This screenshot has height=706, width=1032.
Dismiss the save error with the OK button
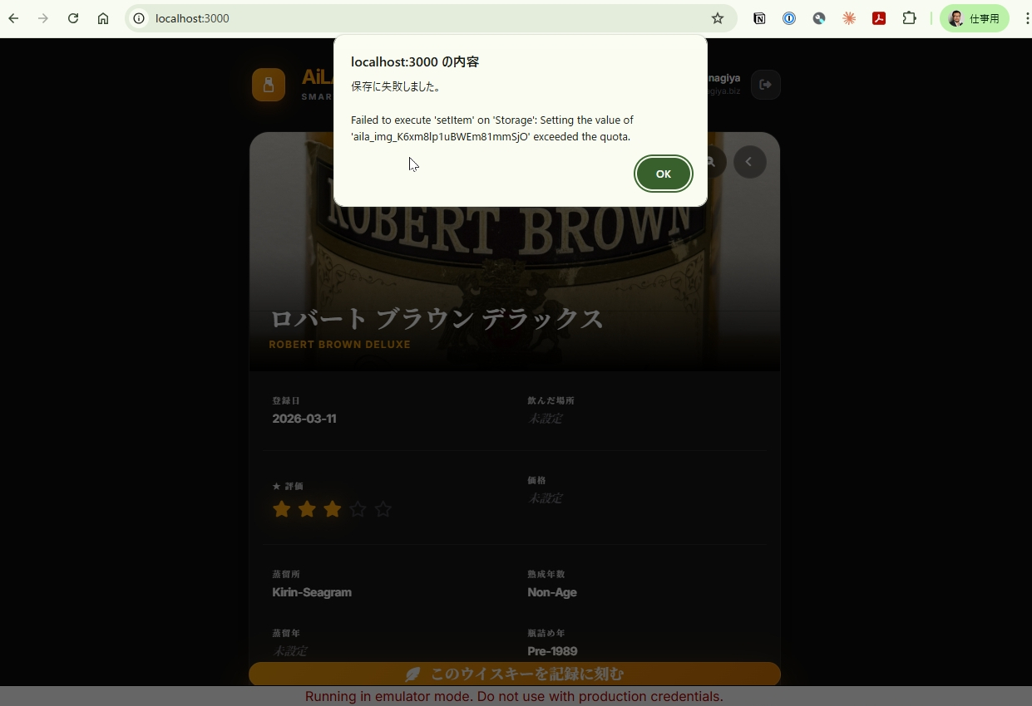click(x=663, y=174)
